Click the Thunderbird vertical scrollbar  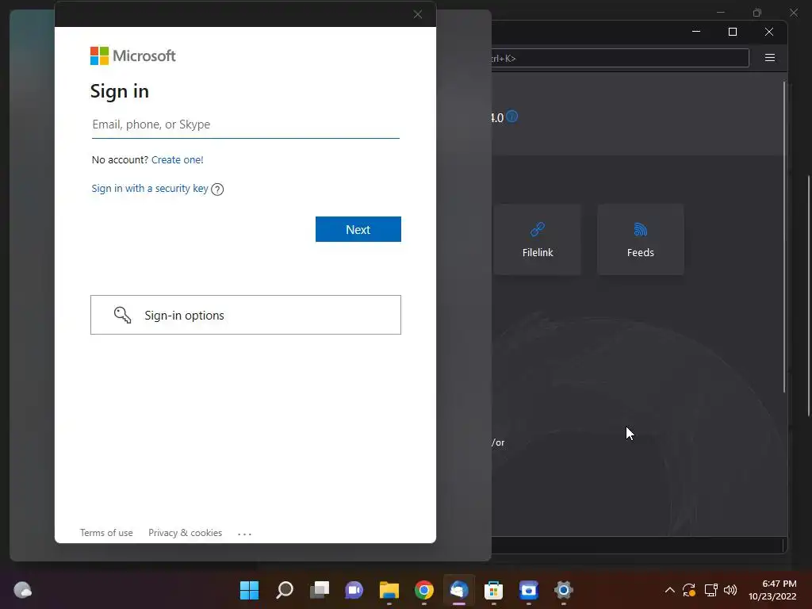784,236
